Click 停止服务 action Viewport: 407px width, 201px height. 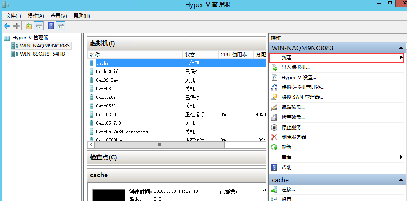[x=291, y=127]
